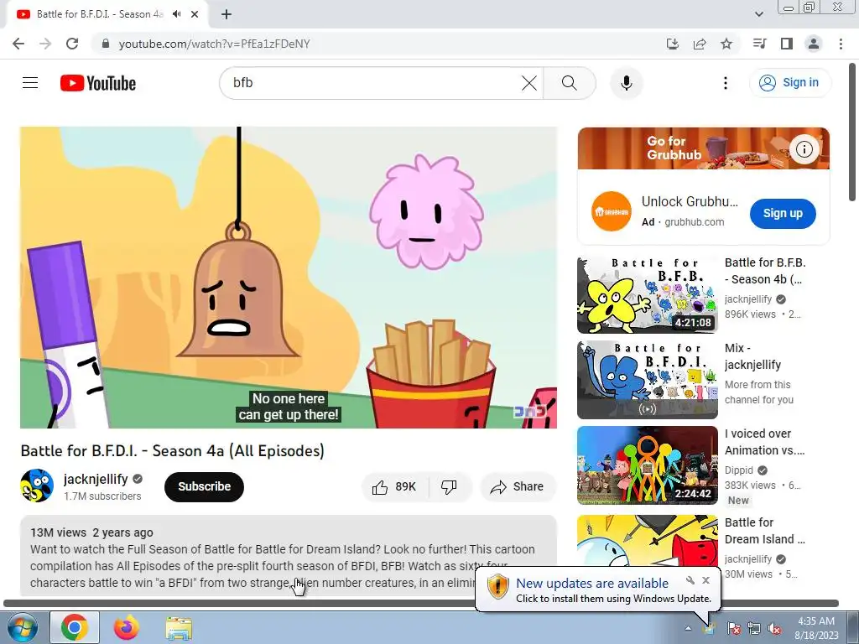
Task: Bookmark this page with the star
Action: 726,44
